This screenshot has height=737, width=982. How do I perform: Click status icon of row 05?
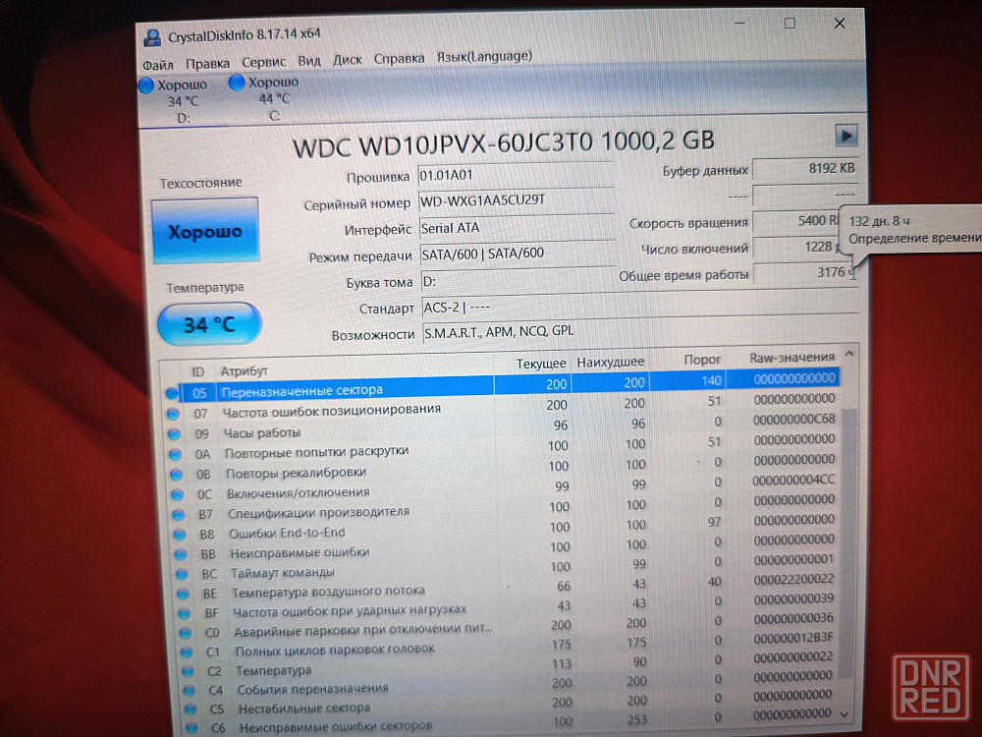tap(172, 394)
